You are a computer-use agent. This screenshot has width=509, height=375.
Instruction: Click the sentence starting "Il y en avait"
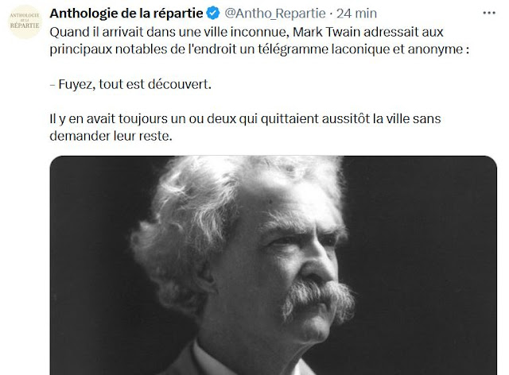click(245, 127)
